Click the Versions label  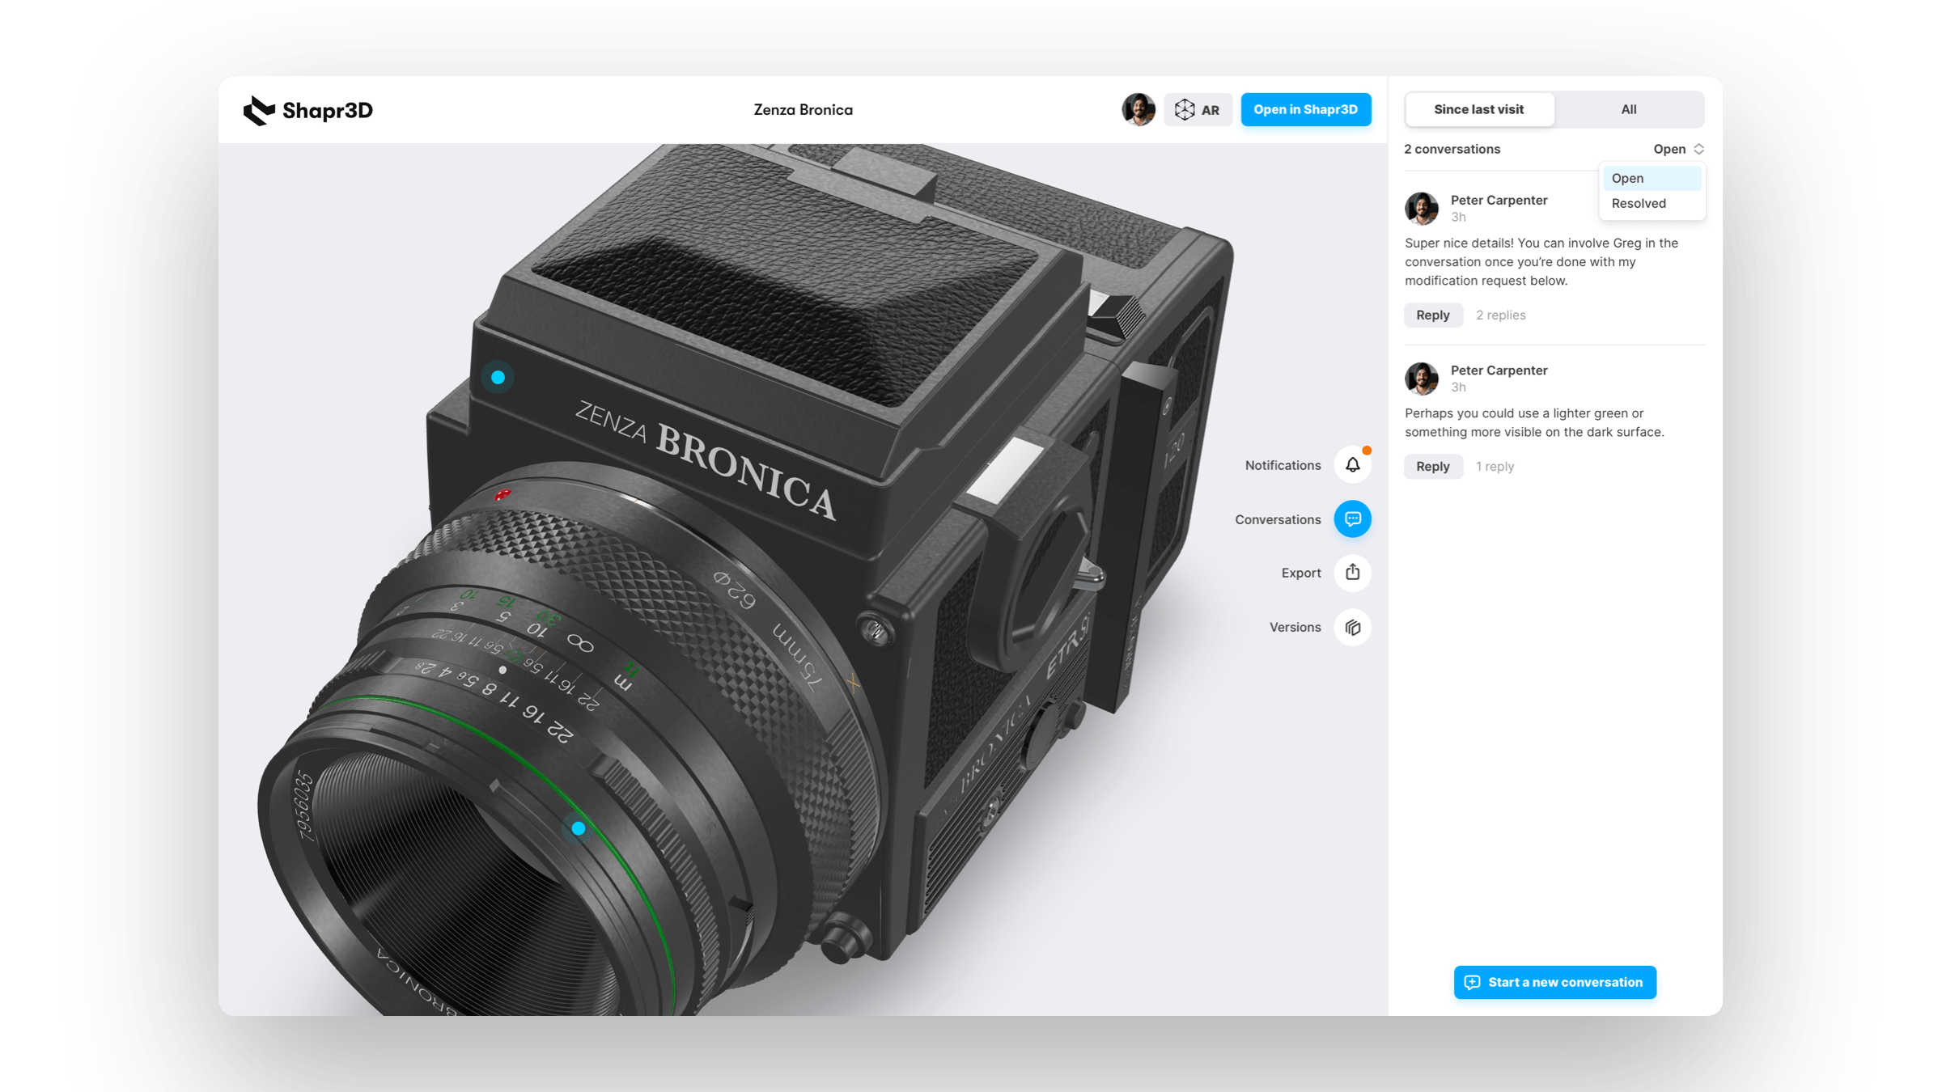click(x=1295, y=627)
